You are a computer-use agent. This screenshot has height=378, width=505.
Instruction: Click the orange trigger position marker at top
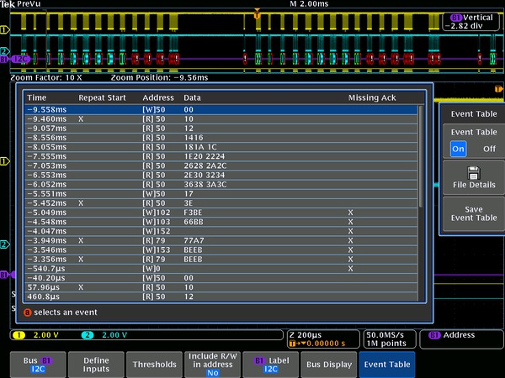click(x=257, y=14)
